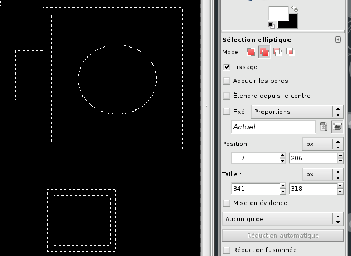Viewport: 351px width, 256px height.
Task: Set landscape orientation for aspect ratio
Action: 337,127
